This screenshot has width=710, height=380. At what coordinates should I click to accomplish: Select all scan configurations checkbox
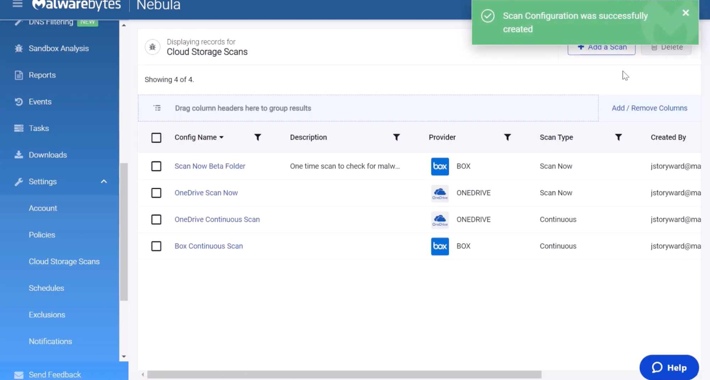click(x=156, y=137)
